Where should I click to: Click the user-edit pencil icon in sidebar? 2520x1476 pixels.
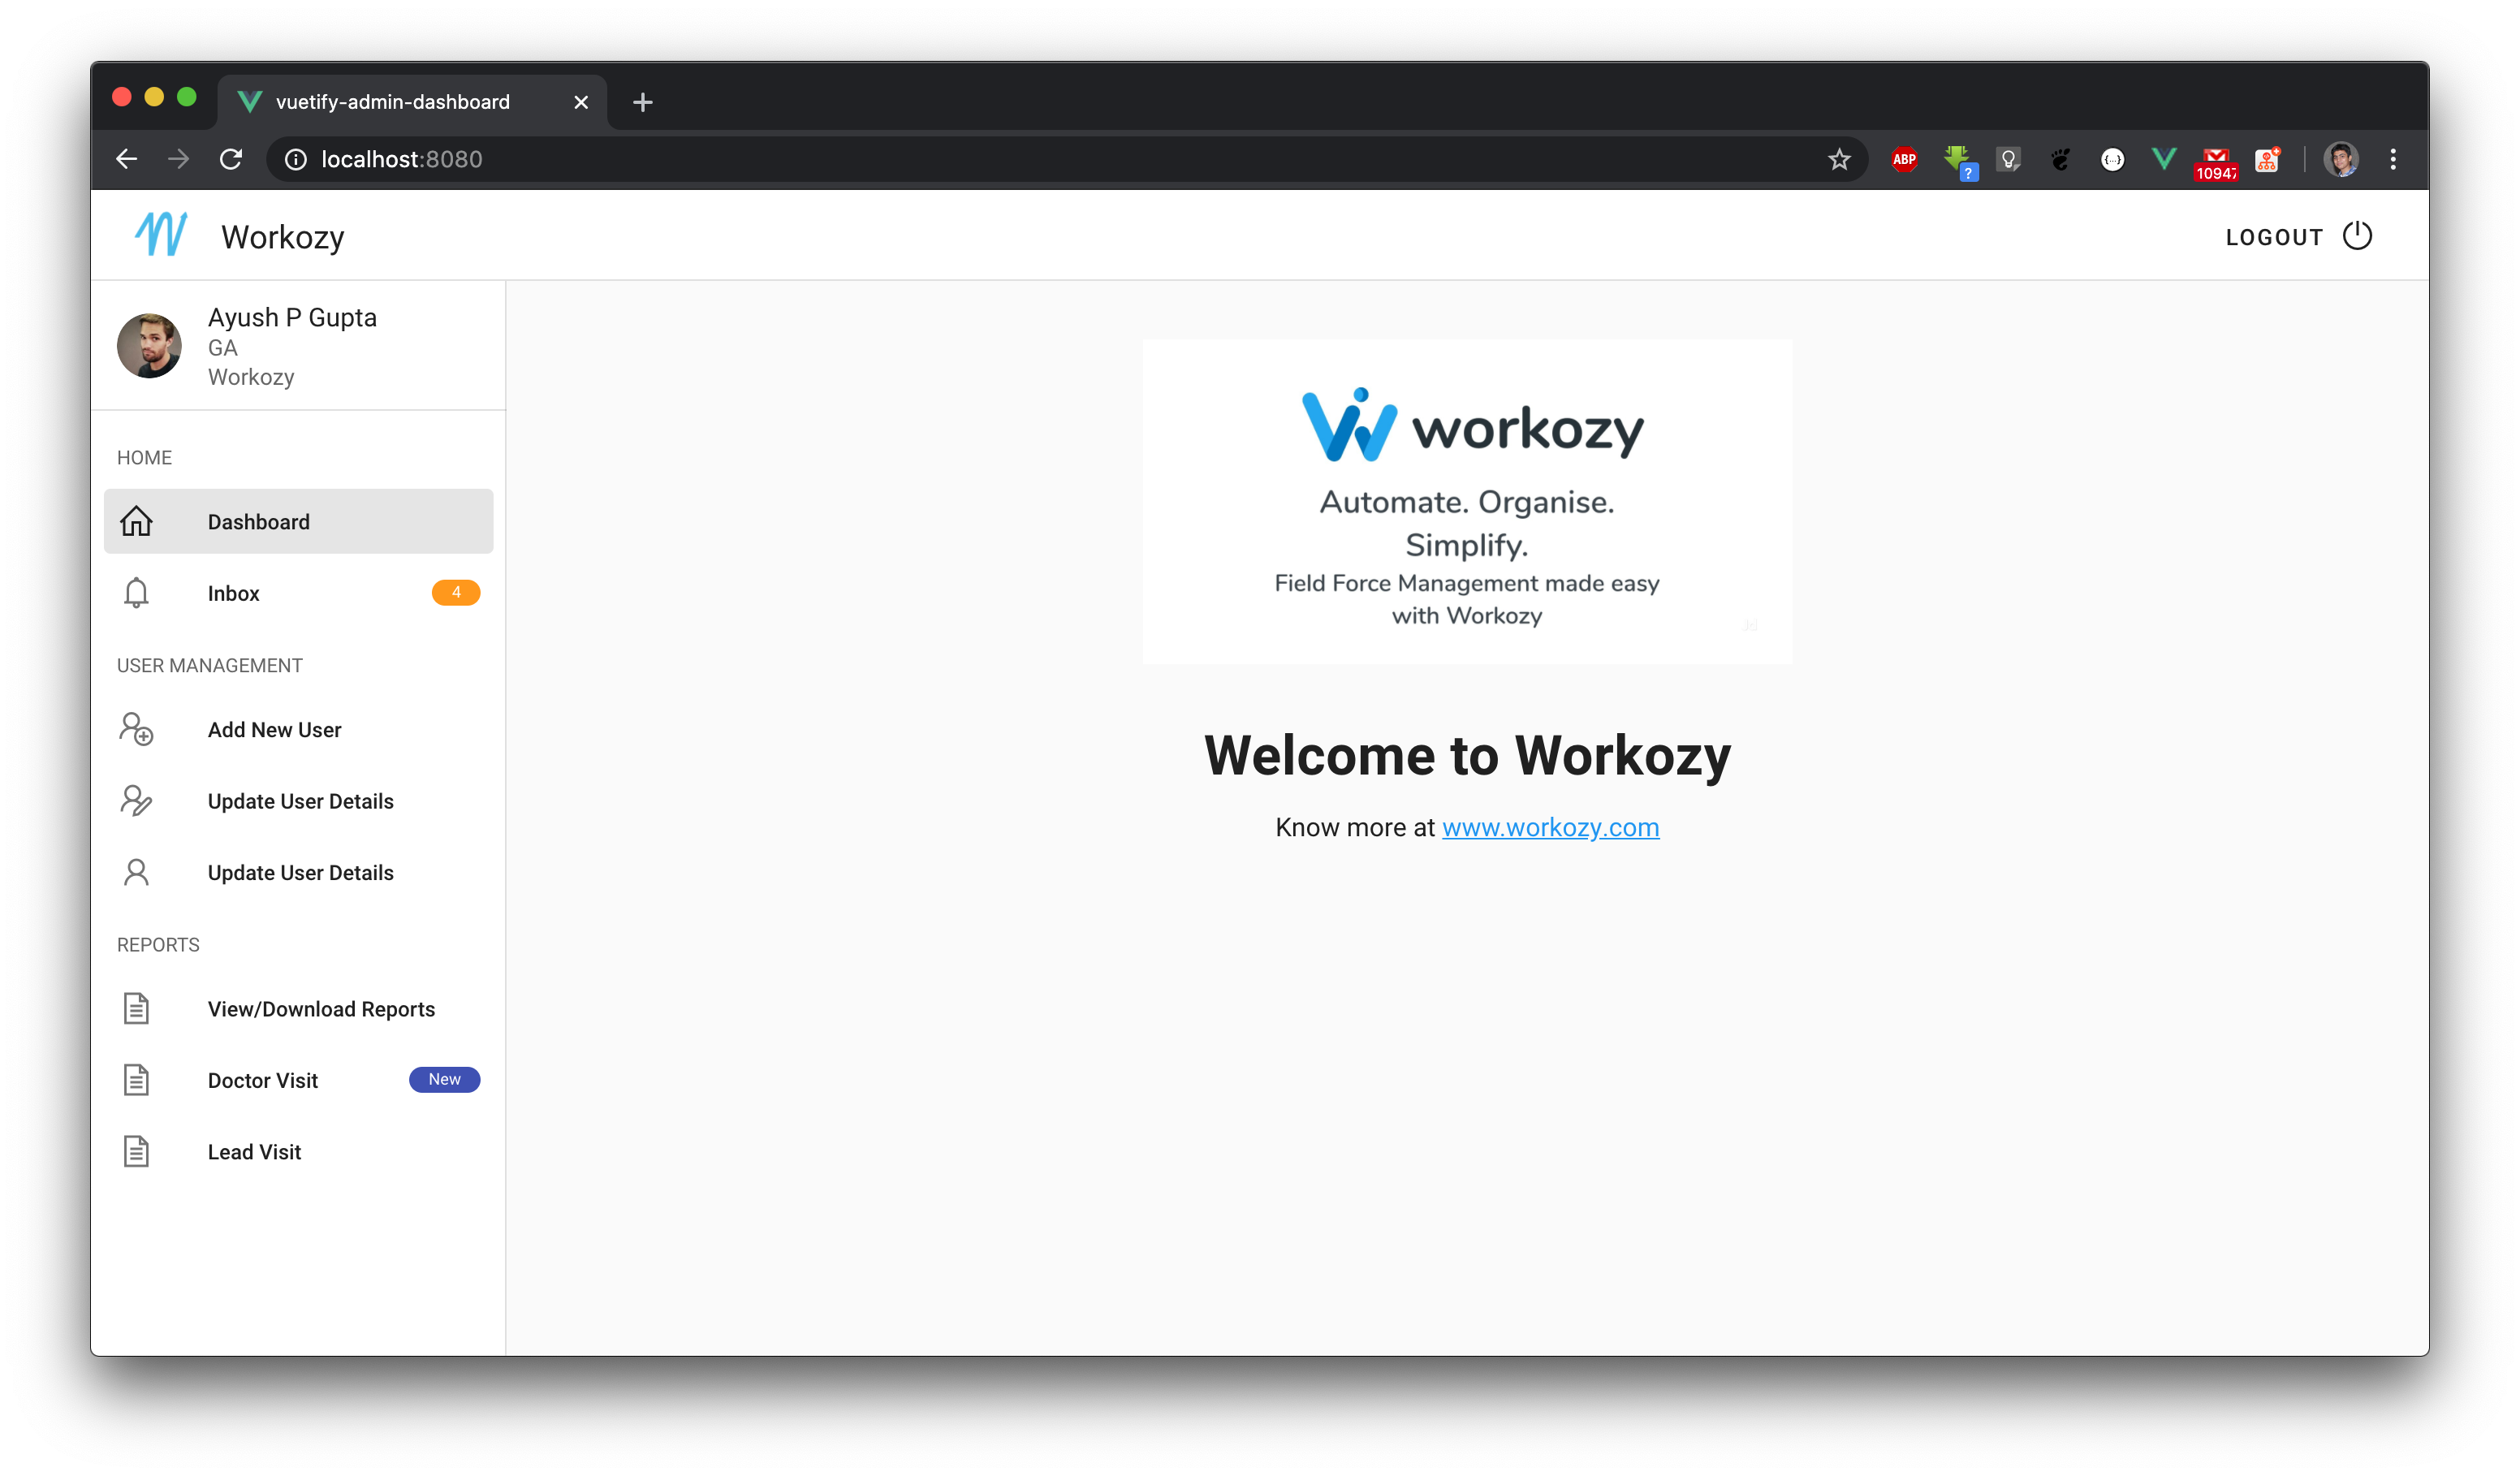pyautogui.click(x=136, y=801)
